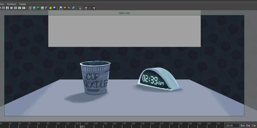
Task: Toggle the green-highlighted default material button
Action: pos(38,8)
